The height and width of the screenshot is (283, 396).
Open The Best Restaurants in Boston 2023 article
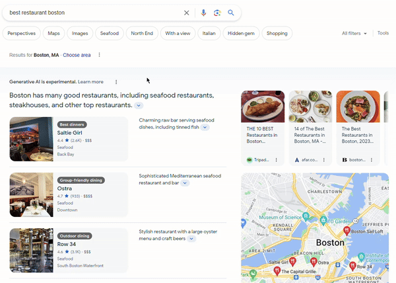coord(357,135)
